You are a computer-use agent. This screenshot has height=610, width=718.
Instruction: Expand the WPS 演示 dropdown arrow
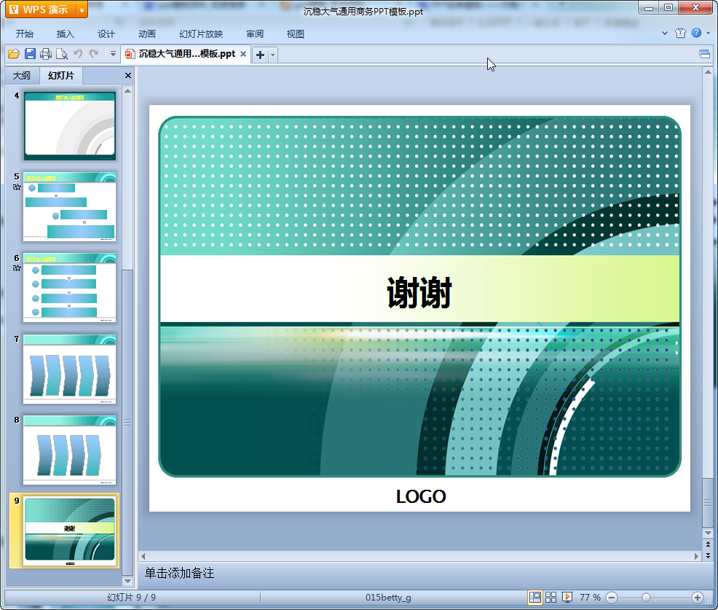tap(82, 9)
